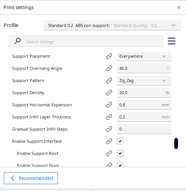Screen dimensions: 186x191
Task: Open the Profile dropdown selector
Action: 112,25
